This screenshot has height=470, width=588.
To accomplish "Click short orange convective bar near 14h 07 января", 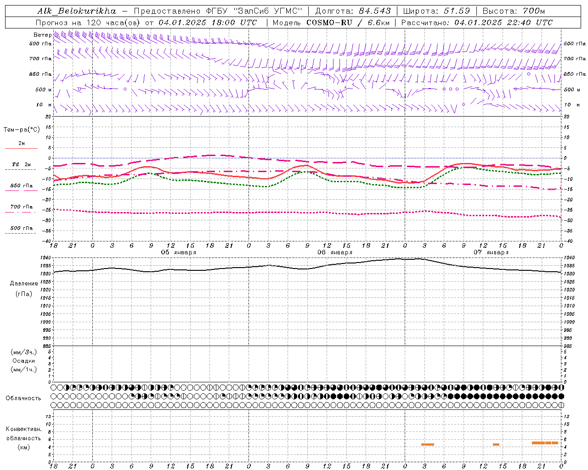I will click(x=496, y=444).
